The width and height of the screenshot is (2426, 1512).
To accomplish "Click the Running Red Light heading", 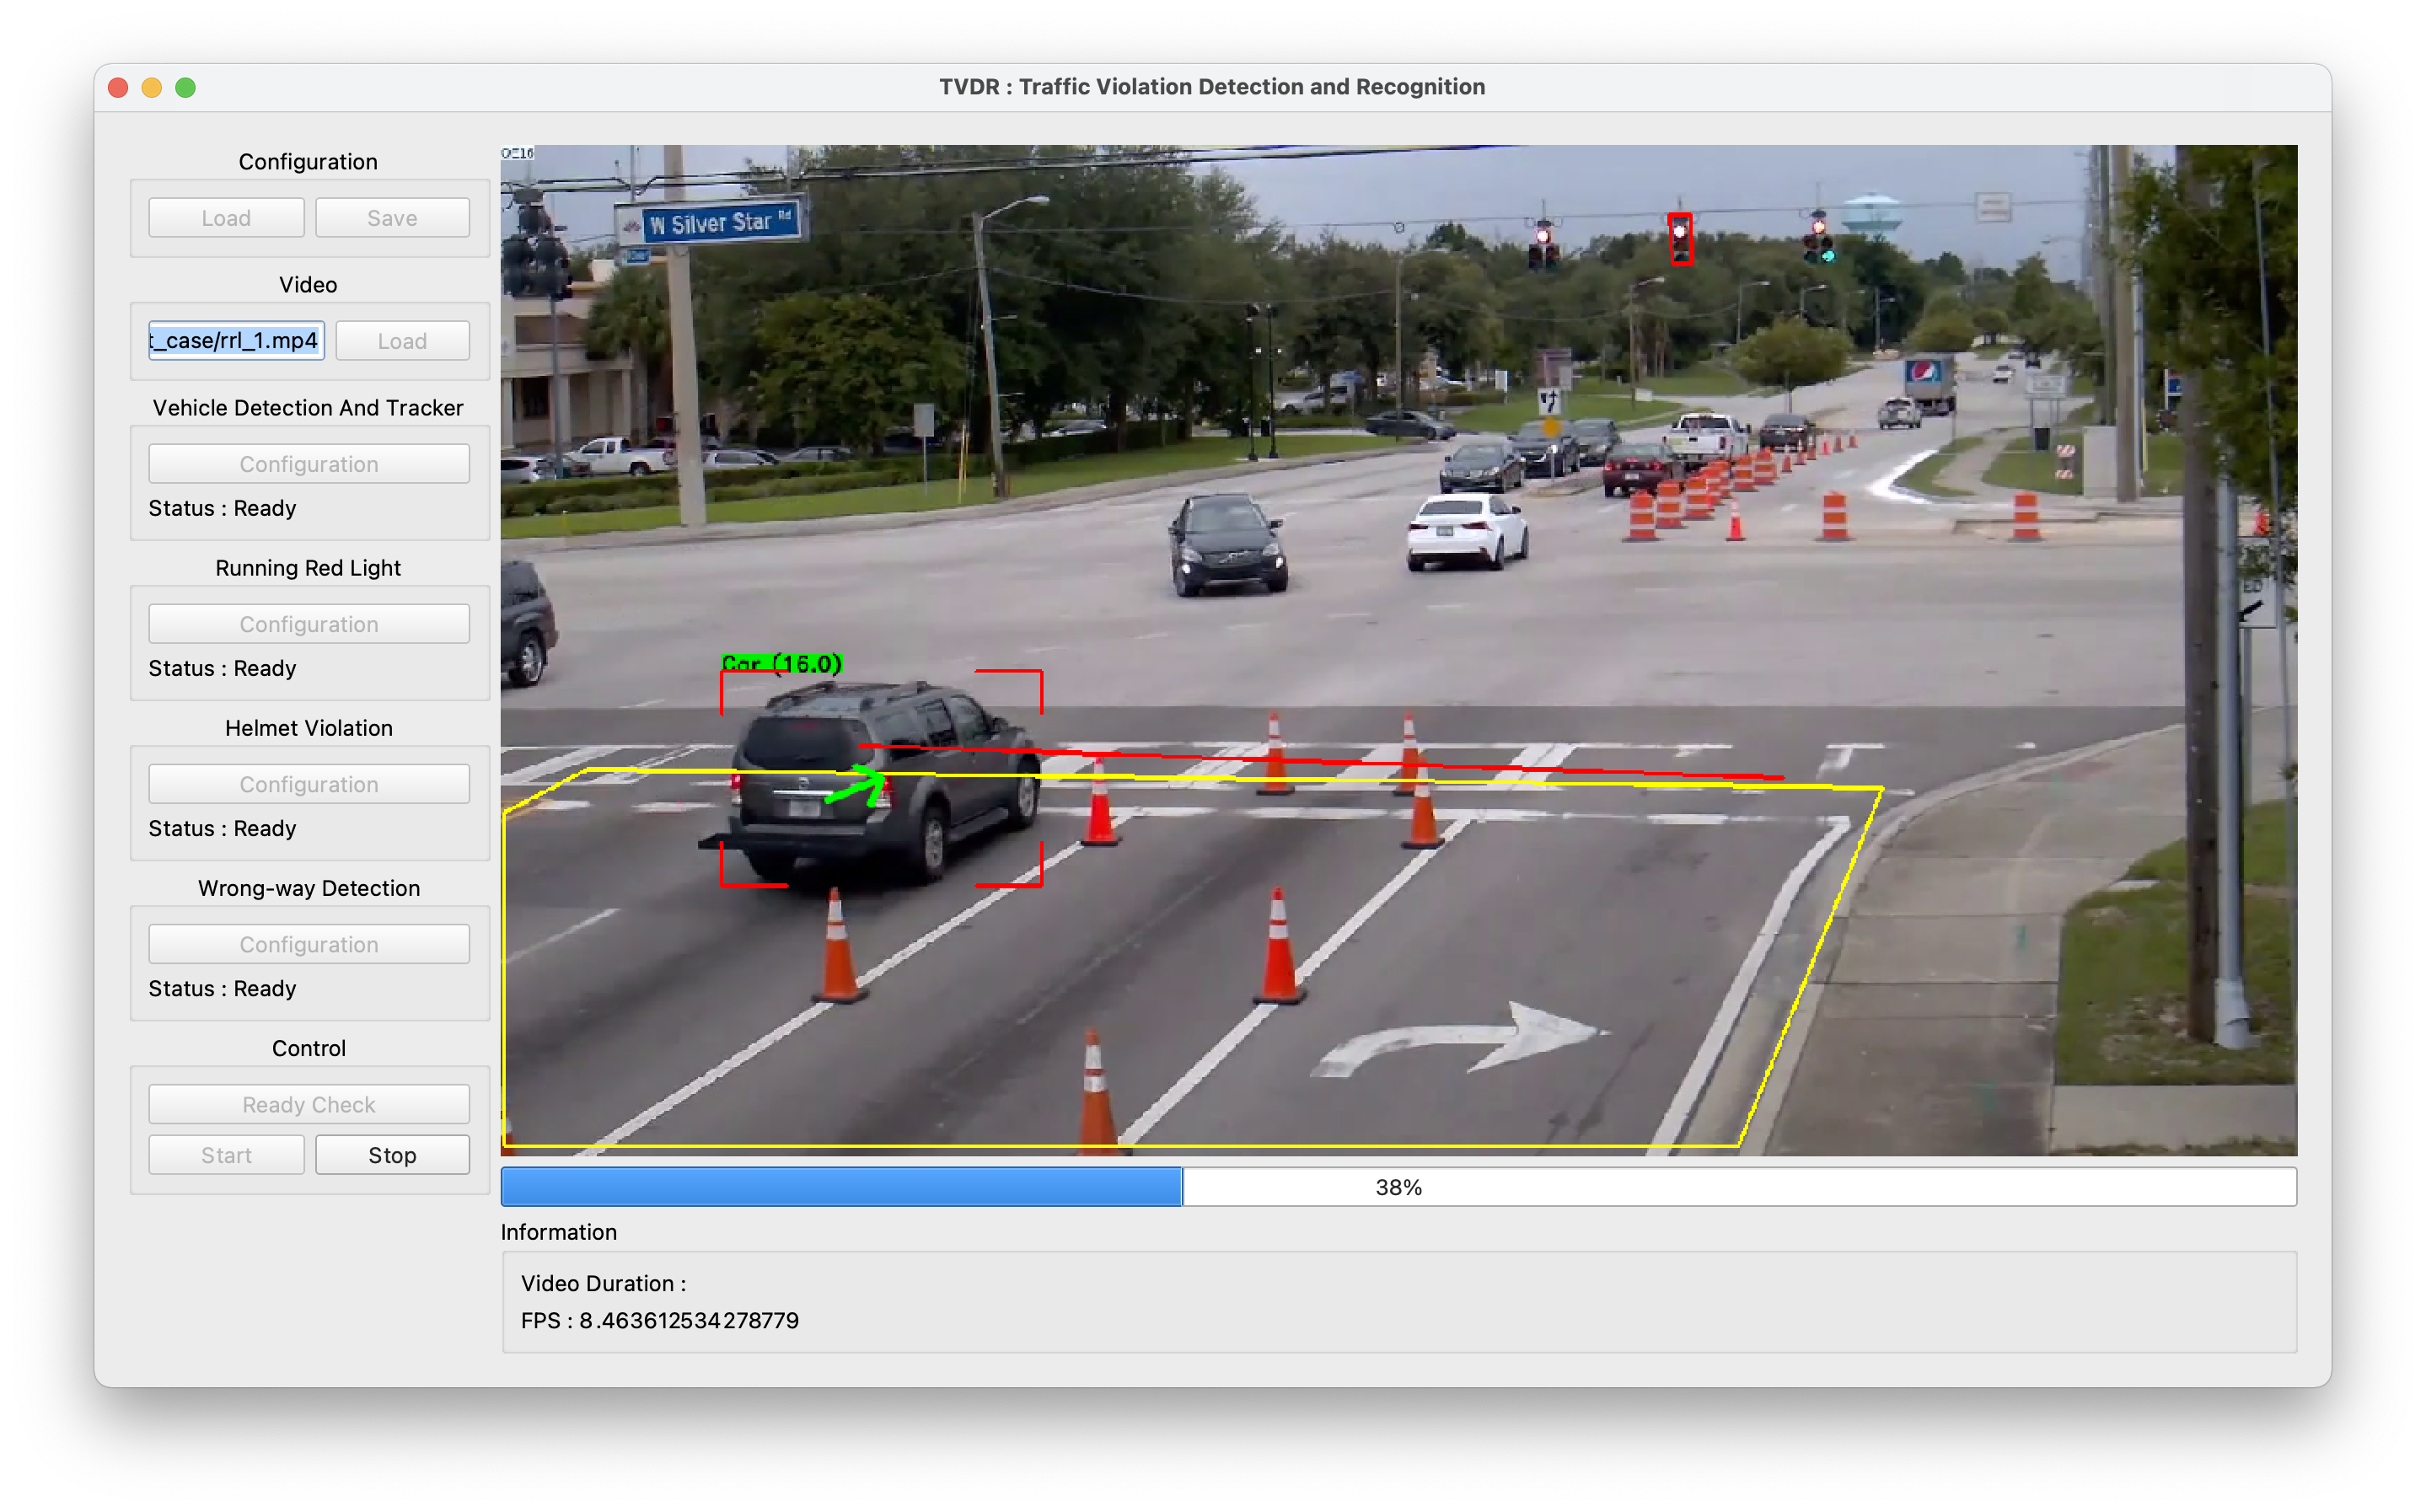I will (308, 568).
